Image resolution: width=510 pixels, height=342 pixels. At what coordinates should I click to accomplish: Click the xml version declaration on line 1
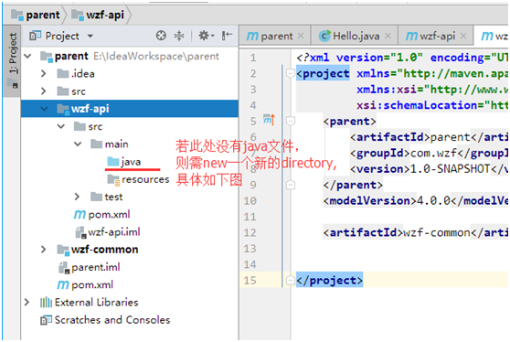401,58
